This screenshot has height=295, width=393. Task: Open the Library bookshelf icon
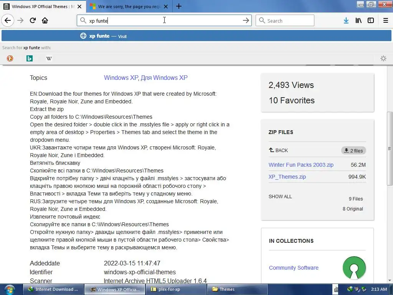point(358,21)
